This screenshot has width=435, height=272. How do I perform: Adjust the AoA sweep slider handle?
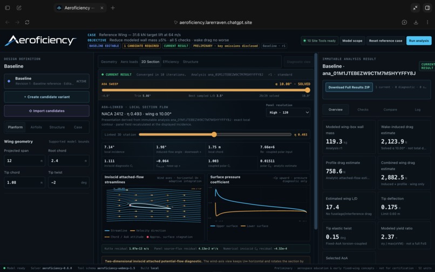308,90
